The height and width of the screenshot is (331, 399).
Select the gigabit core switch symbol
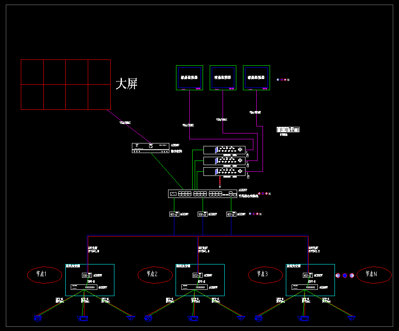(x=203, y=194)
